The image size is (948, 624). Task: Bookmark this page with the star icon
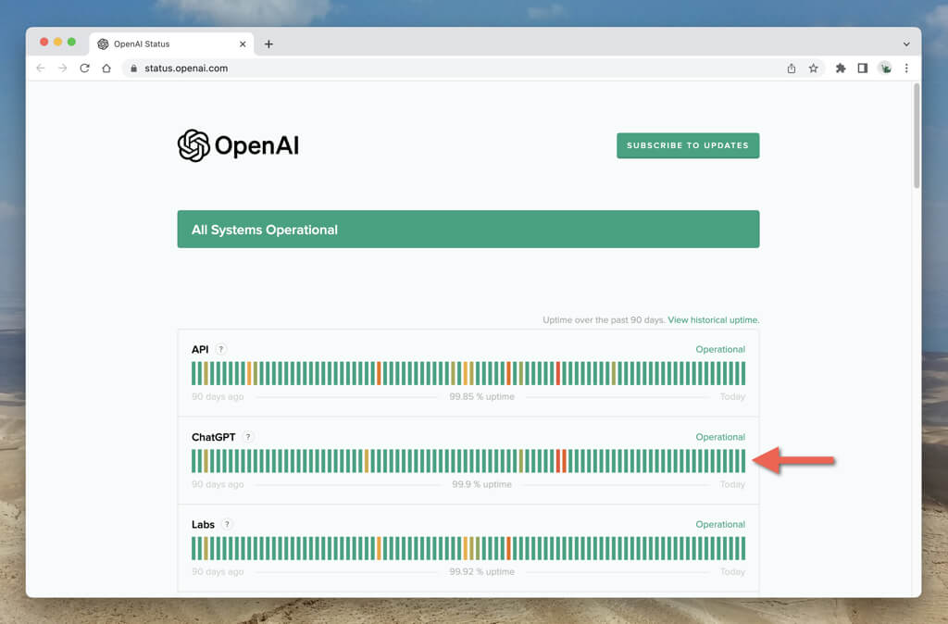(813, 69)
